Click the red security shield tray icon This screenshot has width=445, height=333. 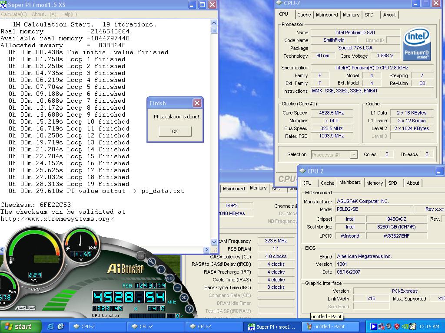pos(397,326)
